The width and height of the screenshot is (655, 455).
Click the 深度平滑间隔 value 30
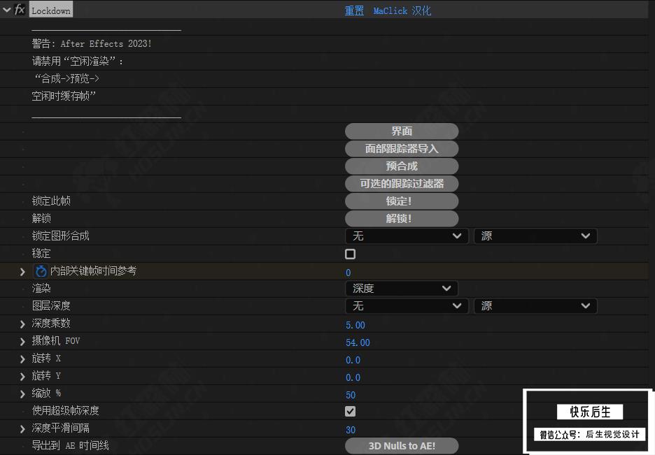pyautogui.click(x=351, y=431)
